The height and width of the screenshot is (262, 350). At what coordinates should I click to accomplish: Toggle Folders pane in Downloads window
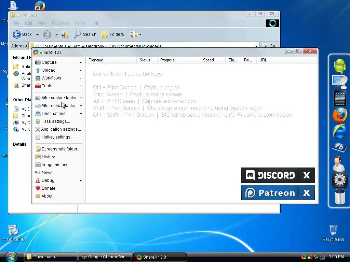(112, 34)
